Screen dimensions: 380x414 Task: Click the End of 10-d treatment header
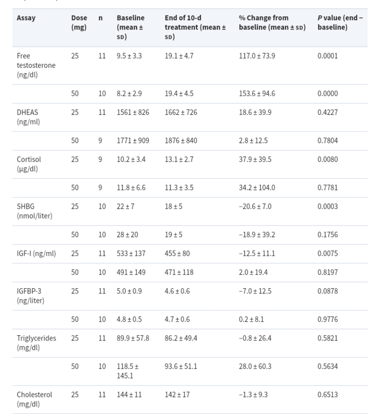coord(195,27)
